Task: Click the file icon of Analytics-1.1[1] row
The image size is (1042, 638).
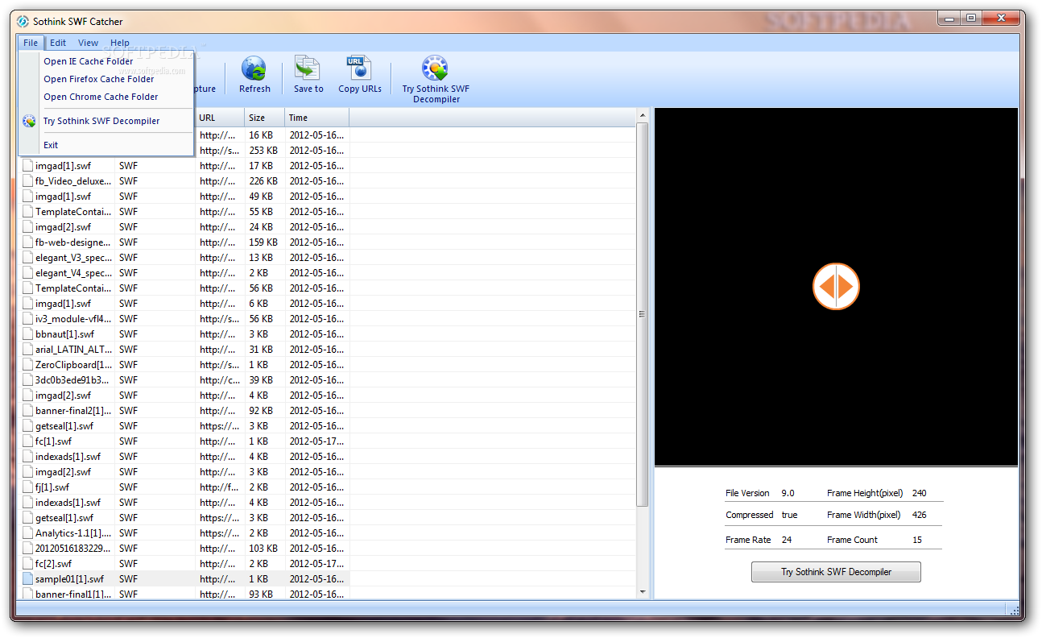Action: tap(27, 533)
